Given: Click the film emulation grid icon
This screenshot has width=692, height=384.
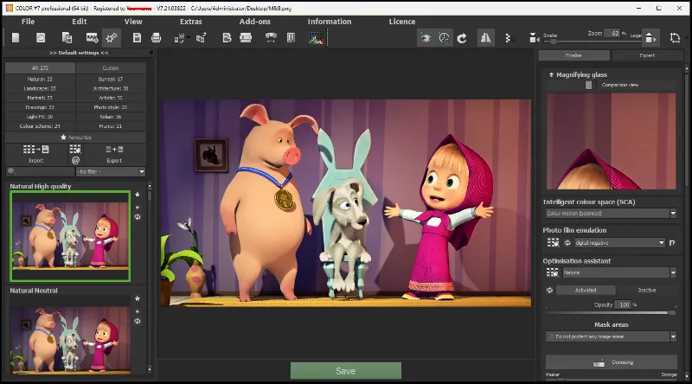Looking at the screenshot, I should pyautogui.click(x=553, y=243).
